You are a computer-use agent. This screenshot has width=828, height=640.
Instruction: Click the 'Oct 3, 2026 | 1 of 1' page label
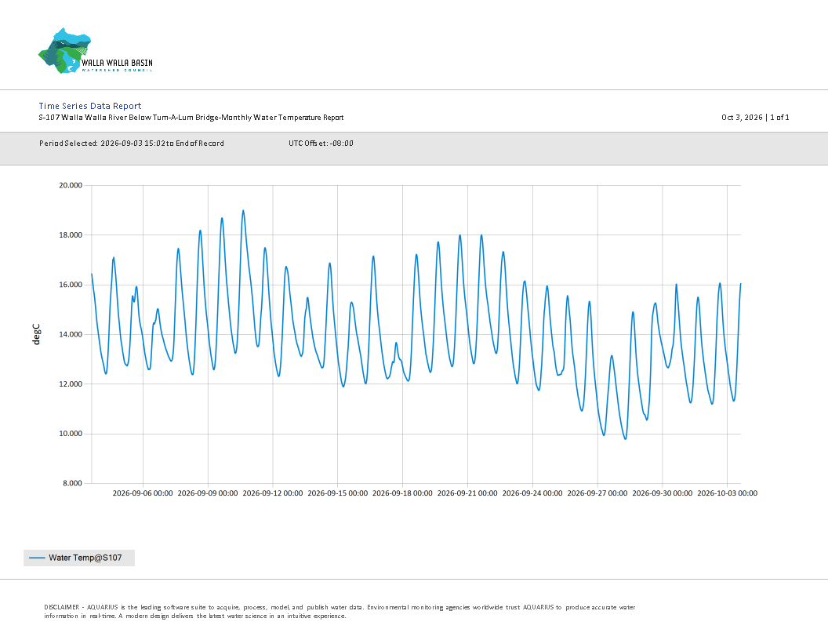coord(755,117)
